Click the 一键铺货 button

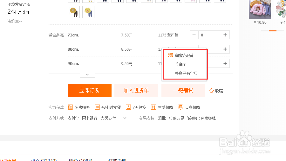[183, 90]
